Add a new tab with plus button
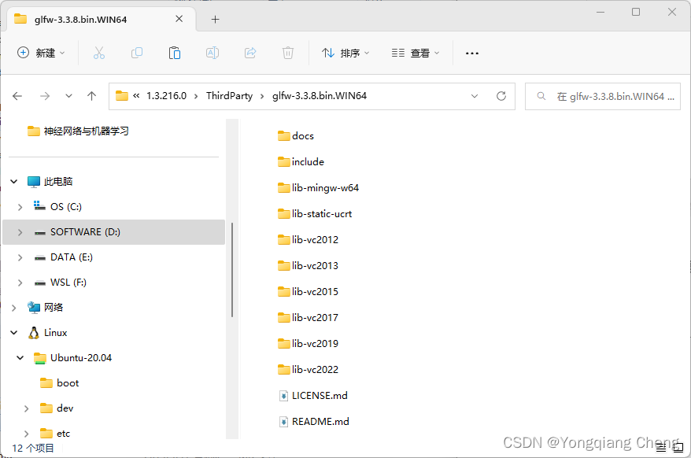This screenshot has width=691, height=458. tap(215, 20)
